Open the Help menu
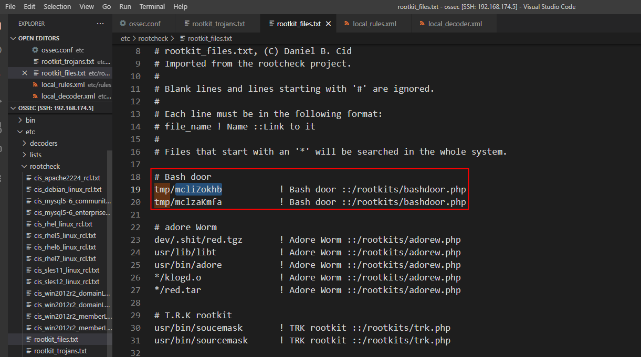The width and height of the screenshot is (641, 357). pyautogui.click(x=180, y=7)
